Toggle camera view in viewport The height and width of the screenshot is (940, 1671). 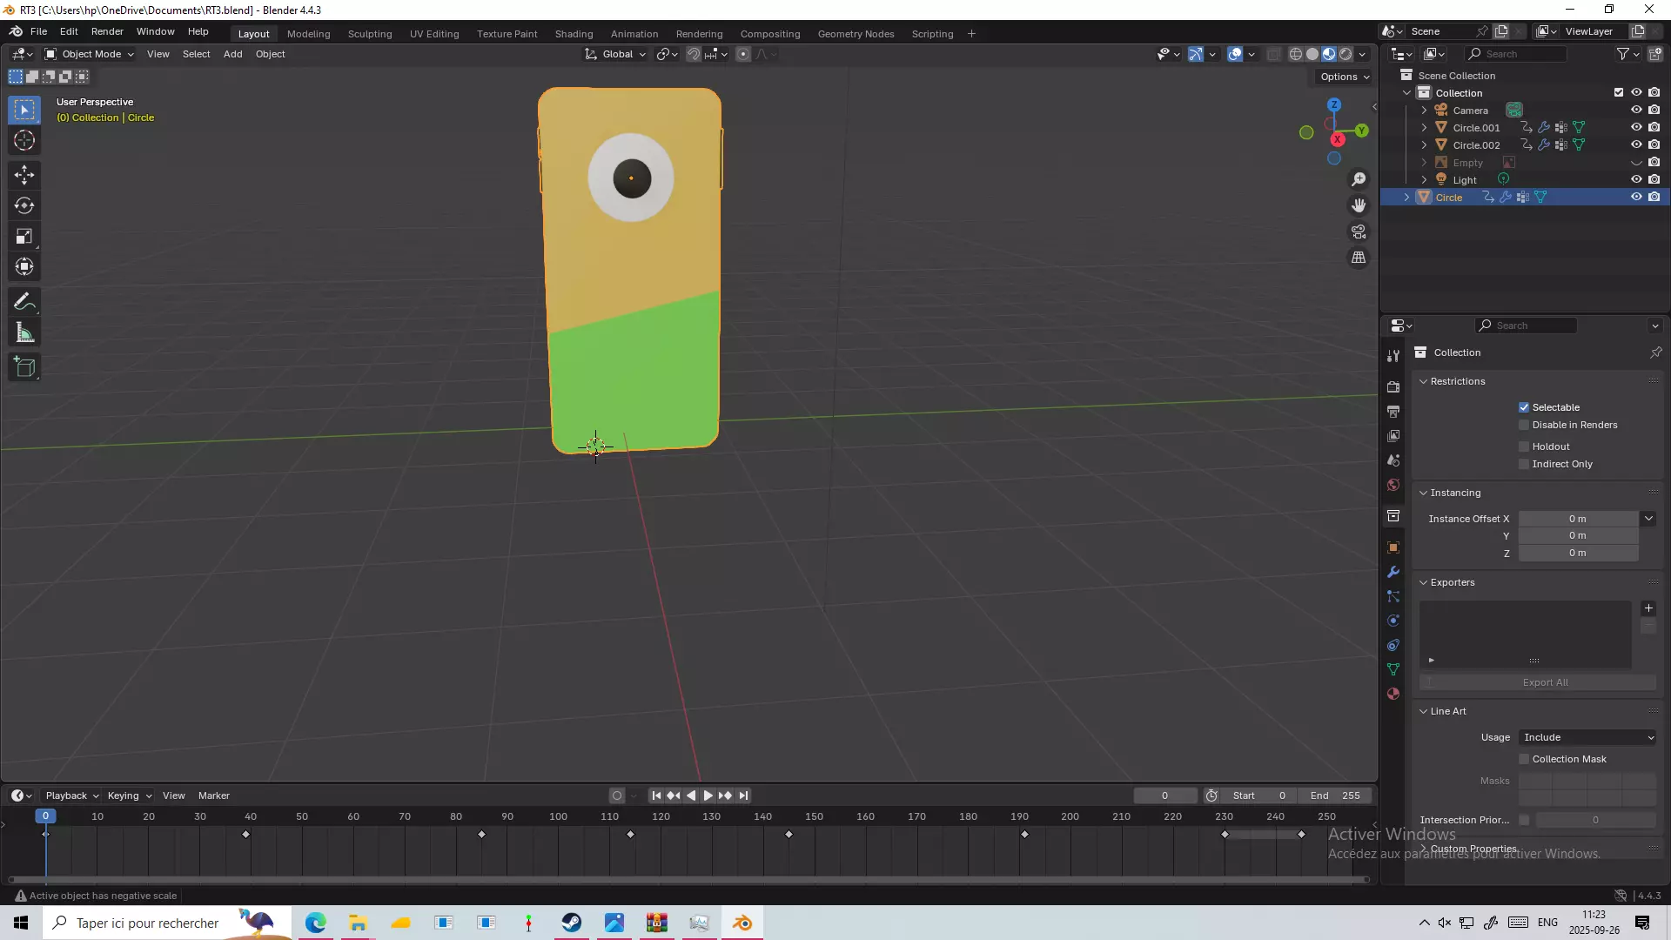1359,232
